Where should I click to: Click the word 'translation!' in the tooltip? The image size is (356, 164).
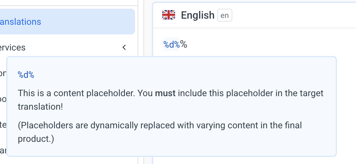[40, 107]
